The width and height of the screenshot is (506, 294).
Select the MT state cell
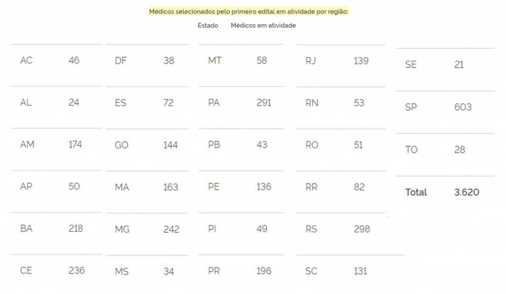click(215, 61)
